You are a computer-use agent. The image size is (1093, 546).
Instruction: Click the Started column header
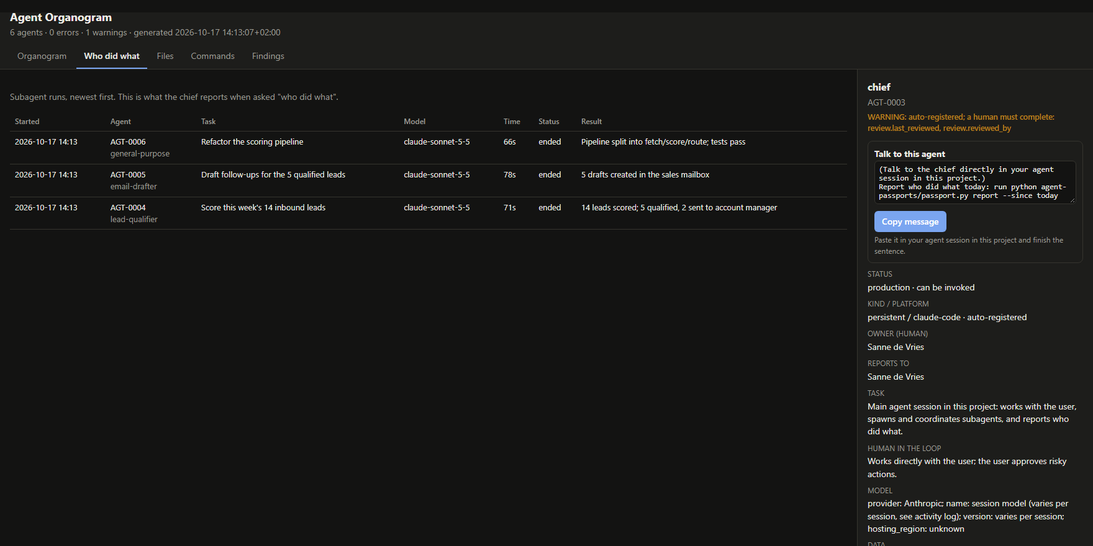click(x=27, y=122)
